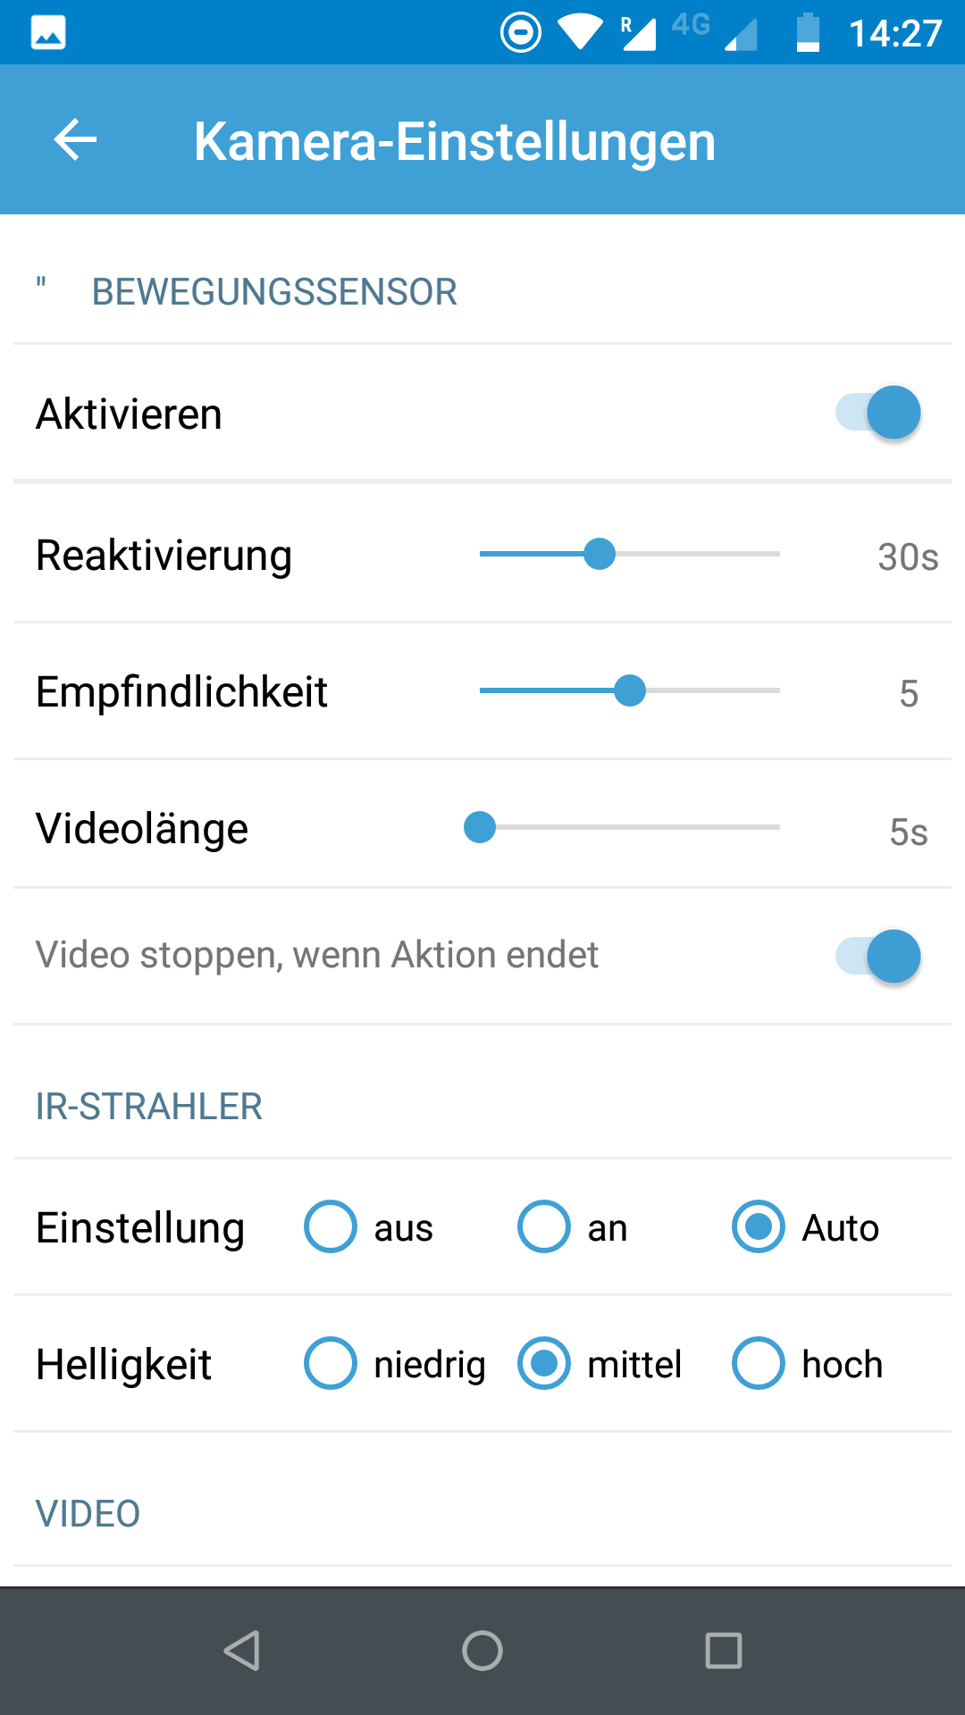This screenshot has height=1715, width=965.
Task: Tap the image notification icon in status bar
Action: 48,33
